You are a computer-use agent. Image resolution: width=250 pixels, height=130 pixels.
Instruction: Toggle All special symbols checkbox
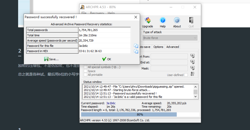(x=86, y=67)
